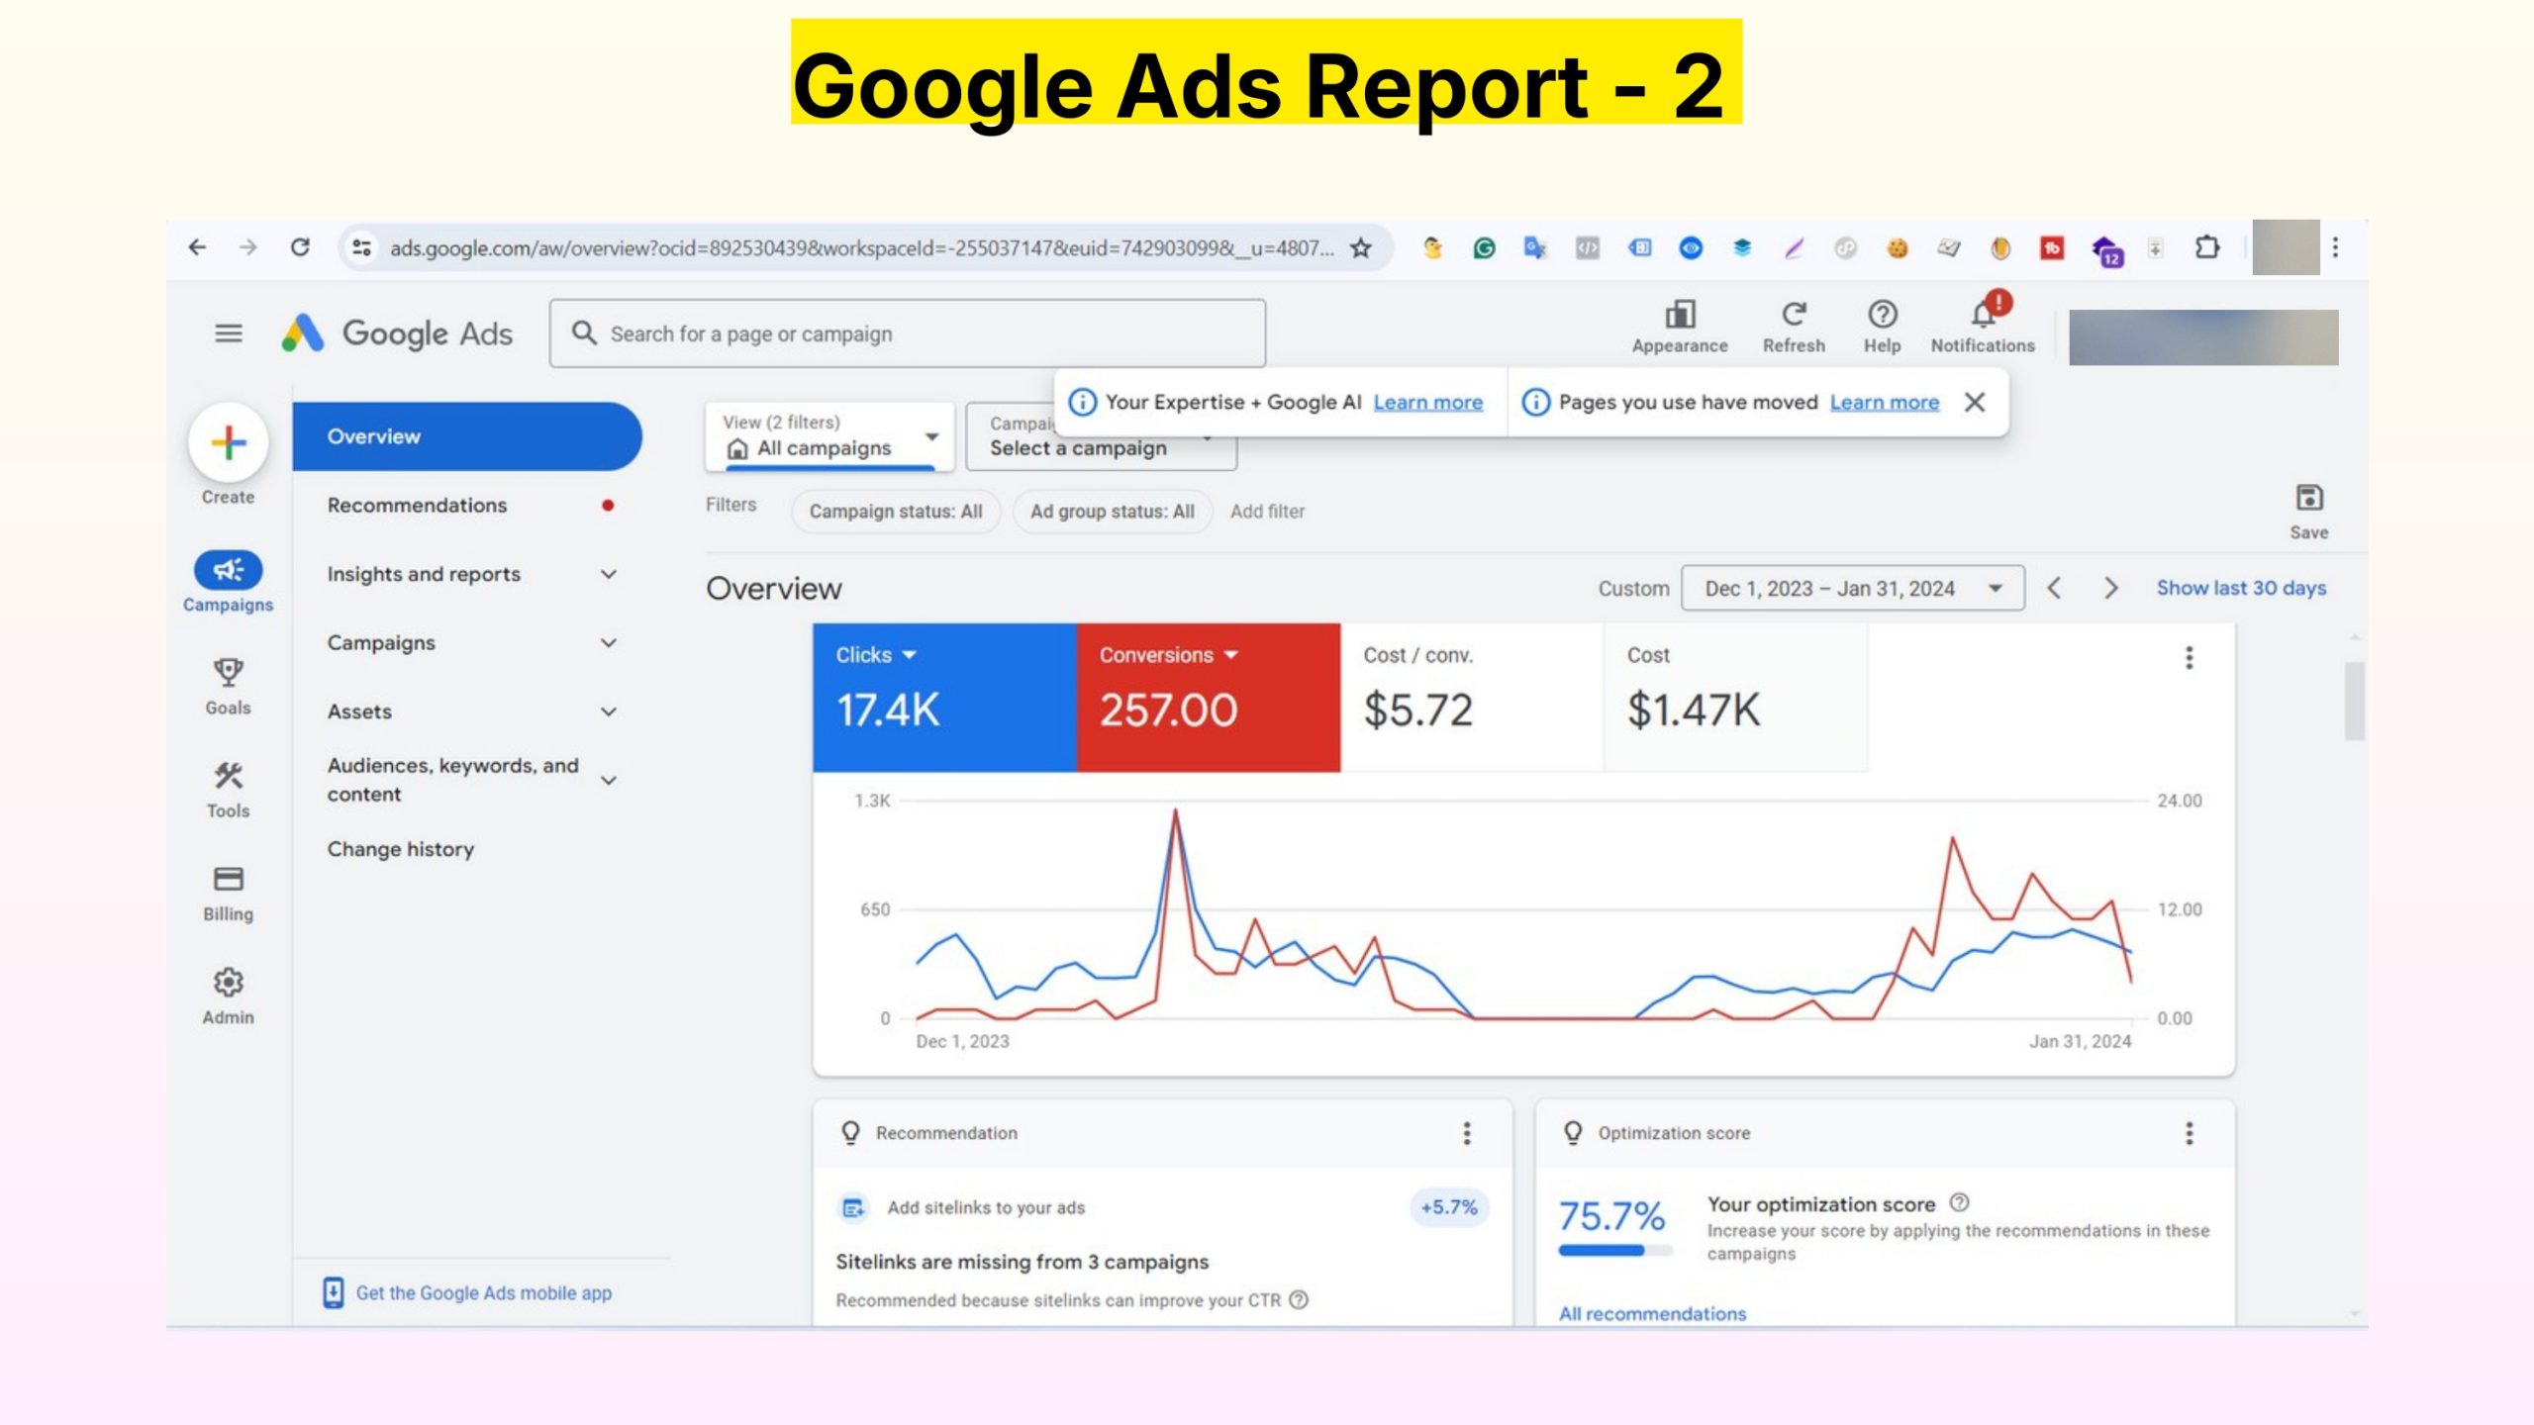Screen dimensions: 2534x1425
Task: Click Show last 30 days link
Action: coord(2241,589)
